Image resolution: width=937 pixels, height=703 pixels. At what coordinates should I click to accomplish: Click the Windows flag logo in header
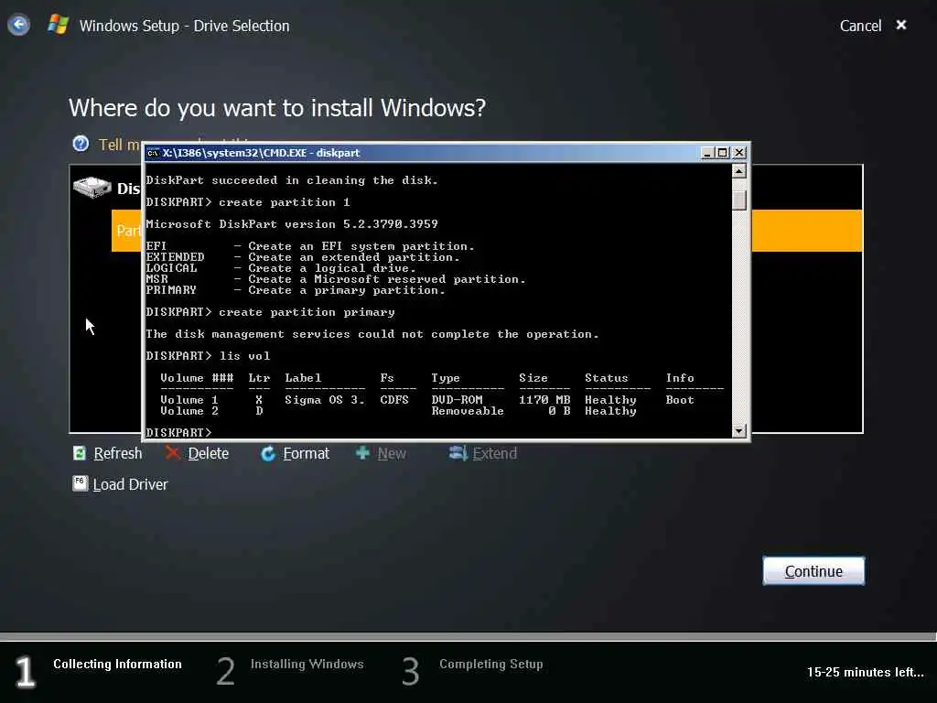[58, 25]
